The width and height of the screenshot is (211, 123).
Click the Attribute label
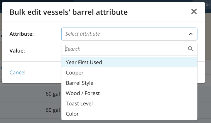pos(21,34)
